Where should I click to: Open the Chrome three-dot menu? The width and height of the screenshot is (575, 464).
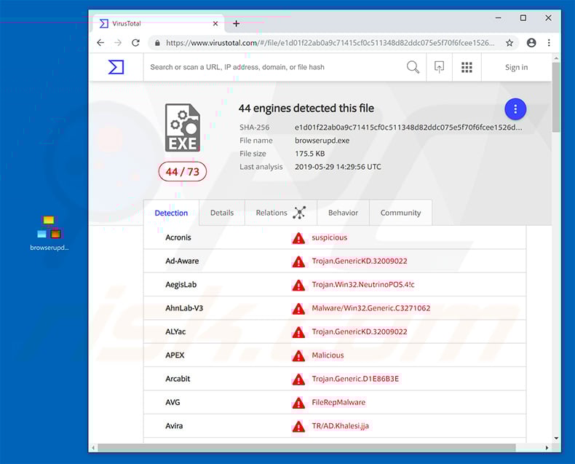click(549, 43)
